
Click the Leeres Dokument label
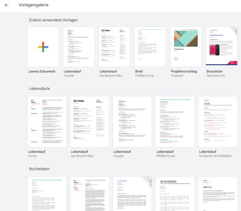pyautogui.click(x=42, y=72)
